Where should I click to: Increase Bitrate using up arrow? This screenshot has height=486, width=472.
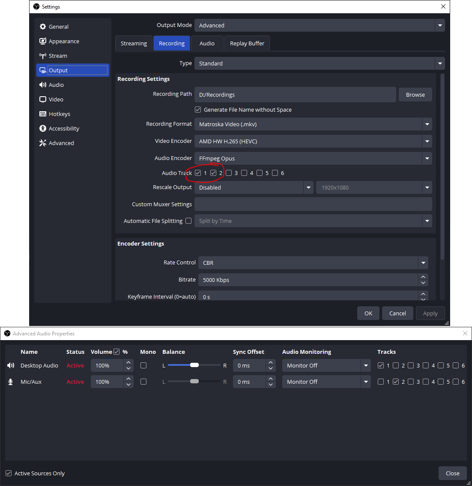[x=423, y=277]
